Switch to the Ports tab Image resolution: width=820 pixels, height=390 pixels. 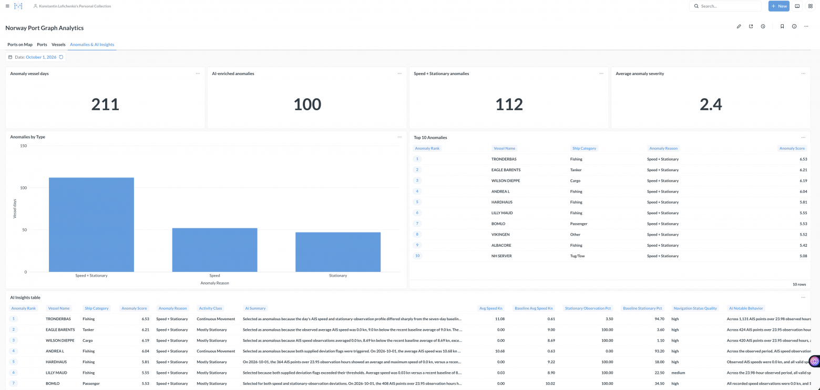point(42,45)
